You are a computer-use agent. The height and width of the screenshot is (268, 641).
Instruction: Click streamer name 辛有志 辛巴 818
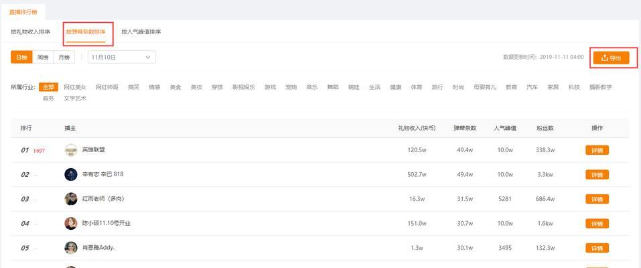pyautogui.click(x=102, y=174)
